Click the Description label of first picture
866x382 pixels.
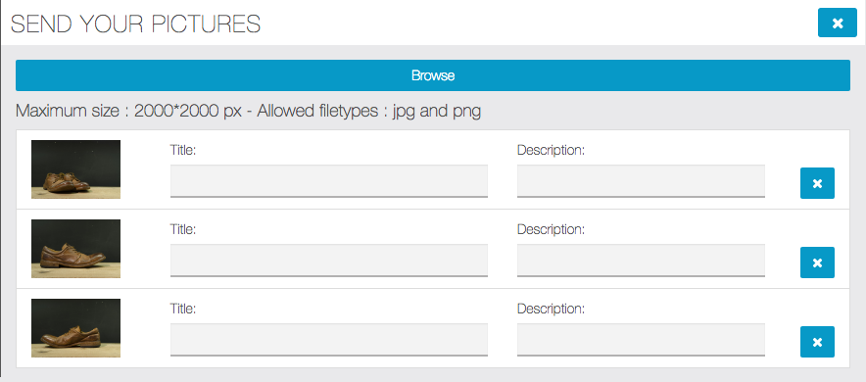(551, 150)
